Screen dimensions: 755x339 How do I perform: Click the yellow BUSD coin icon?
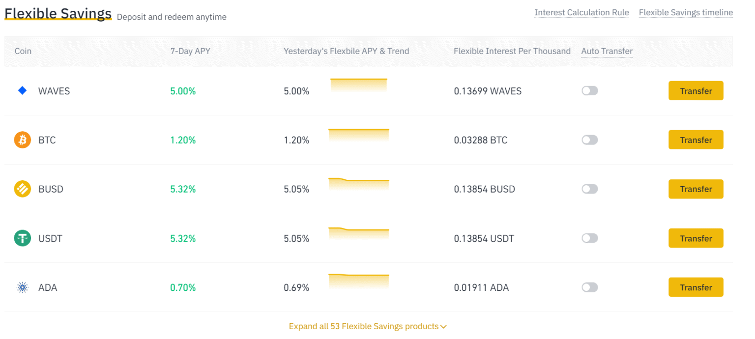pyautogui.click(x=22, y=189)
